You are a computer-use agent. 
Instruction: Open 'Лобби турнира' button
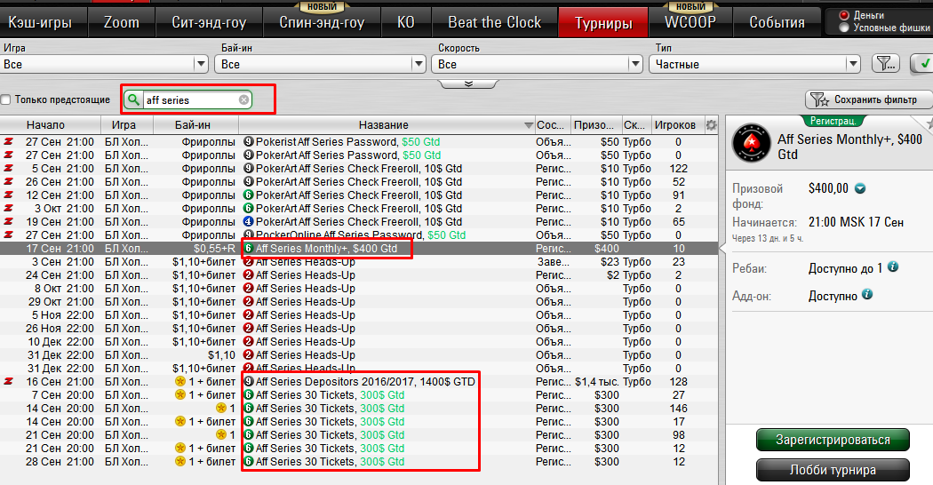click(x=833, y=470)
